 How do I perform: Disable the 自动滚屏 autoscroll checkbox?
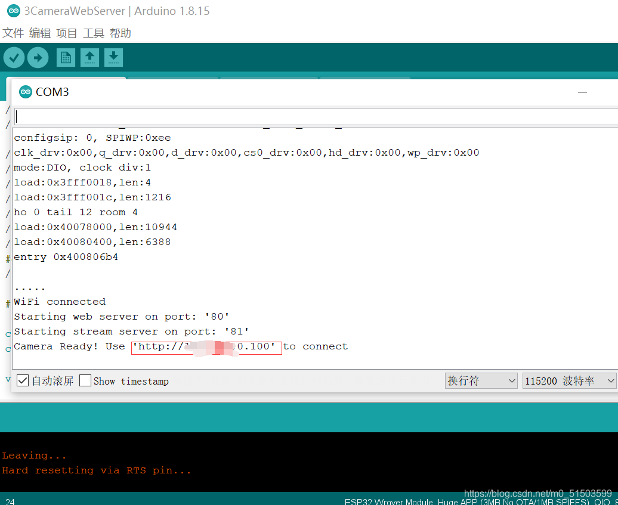[22, 381]
